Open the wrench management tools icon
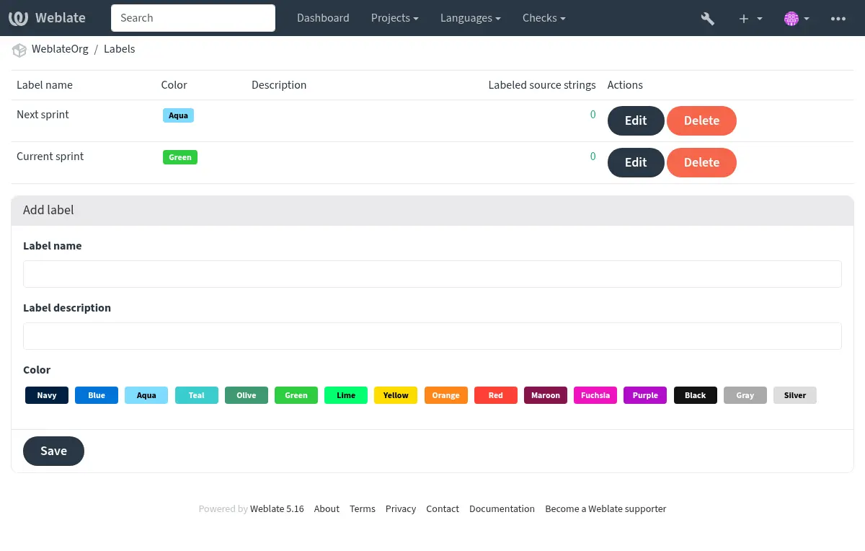This screenshot has height=551, width=865. point(707,18)
